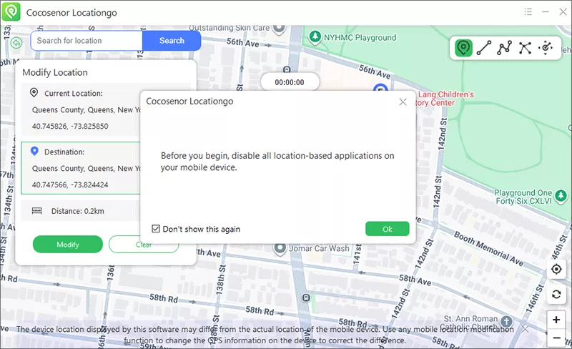Zoom out the map with minus button
This screenshot has height=349, width=572.
(x=556, y=338)
